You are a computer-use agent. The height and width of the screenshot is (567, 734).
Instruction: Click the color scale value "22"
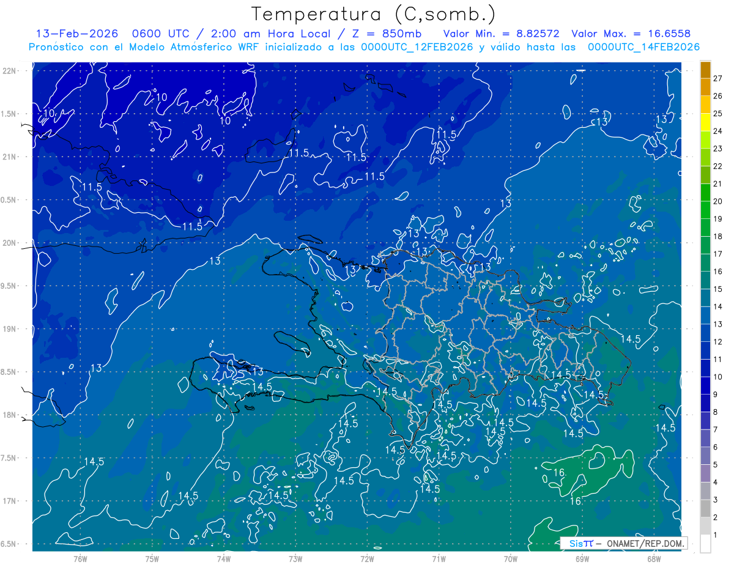click(x=717, y=166)
